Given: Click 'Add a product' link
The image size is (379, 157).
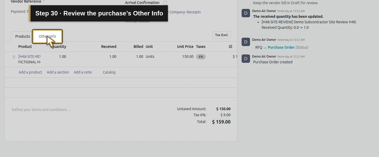Looking at the screenshot, I should click(30, 72).
